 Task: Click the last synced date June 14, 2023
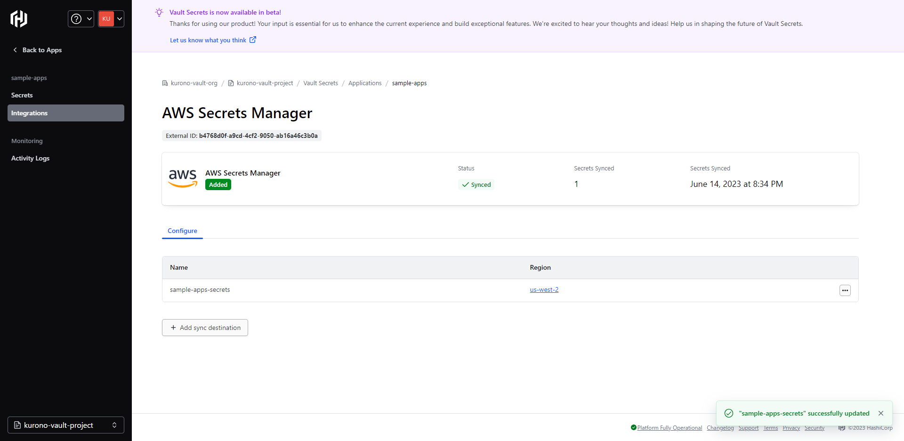click(x=736, y=184)
